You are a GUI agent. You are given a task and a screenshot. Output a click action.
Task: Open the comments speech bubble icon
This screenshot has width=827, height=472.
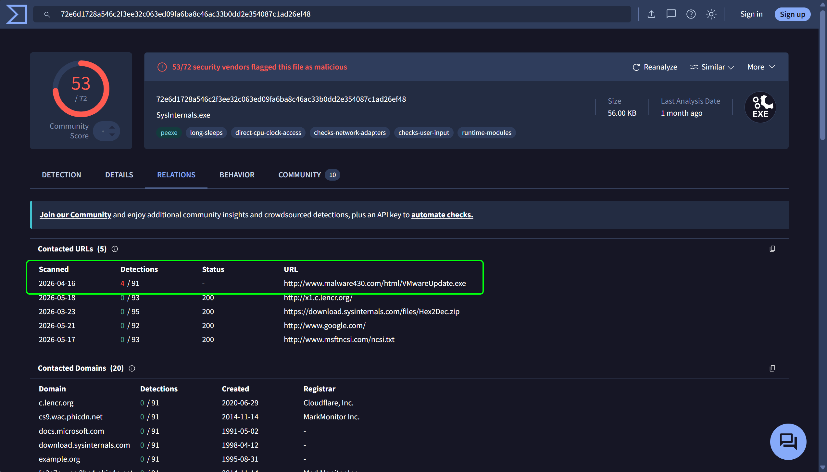click(x=671, y=14)
